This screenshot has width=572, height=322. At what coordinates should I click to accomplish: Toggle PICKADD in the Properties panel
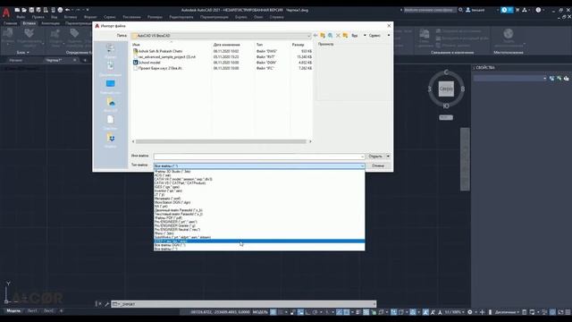552,78
